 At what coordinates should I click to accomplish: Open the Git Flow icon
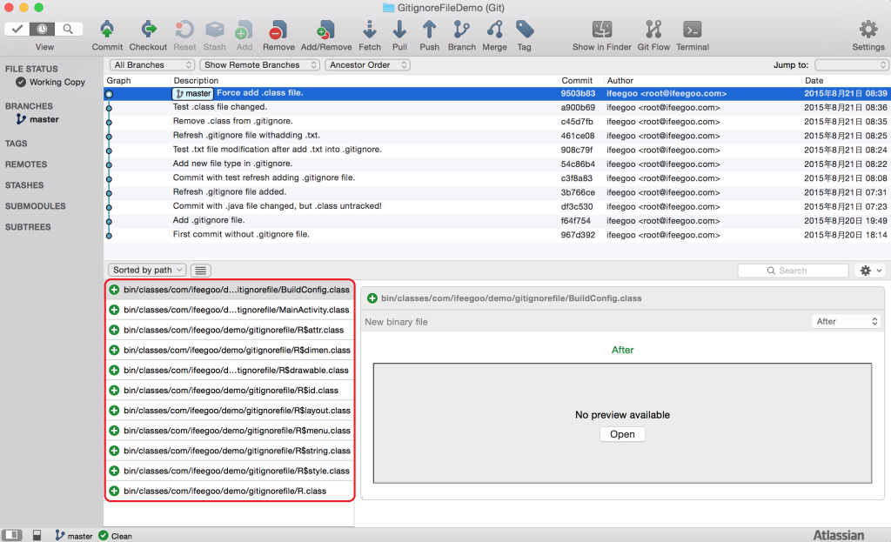pyautogui.click(x=653, y=30)
